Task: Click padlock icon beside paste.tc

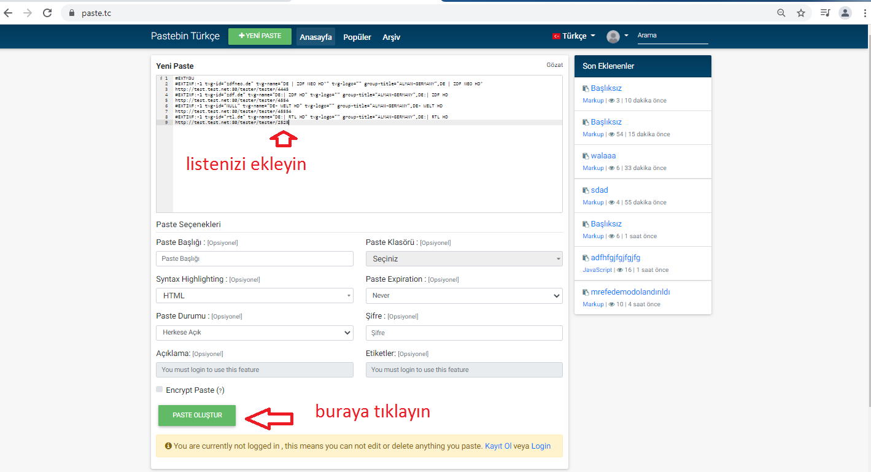Action: click(72, 13)
